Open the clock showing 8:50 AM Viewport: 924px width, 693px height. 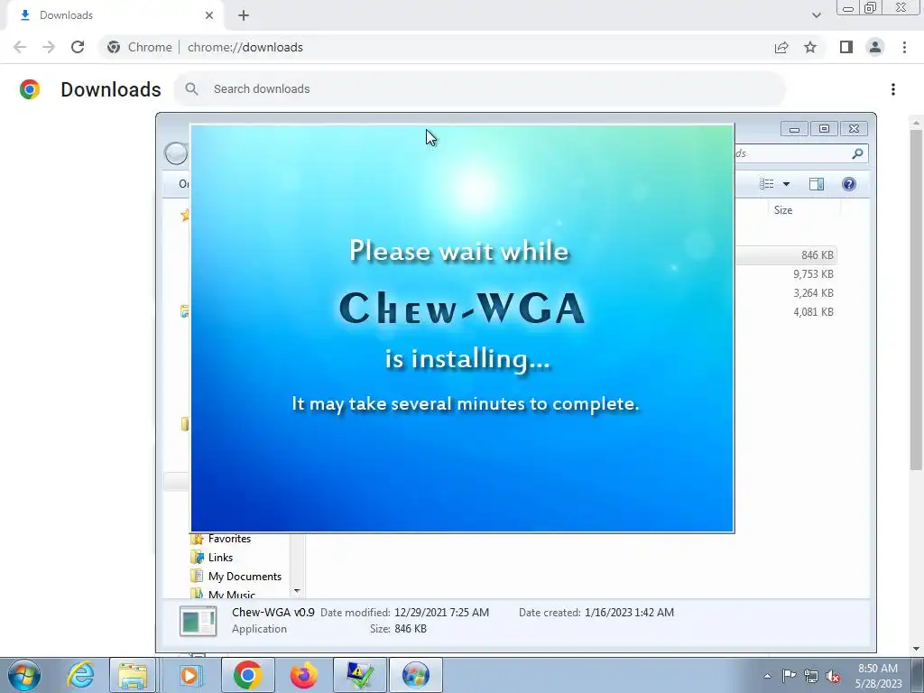point(878,675)
